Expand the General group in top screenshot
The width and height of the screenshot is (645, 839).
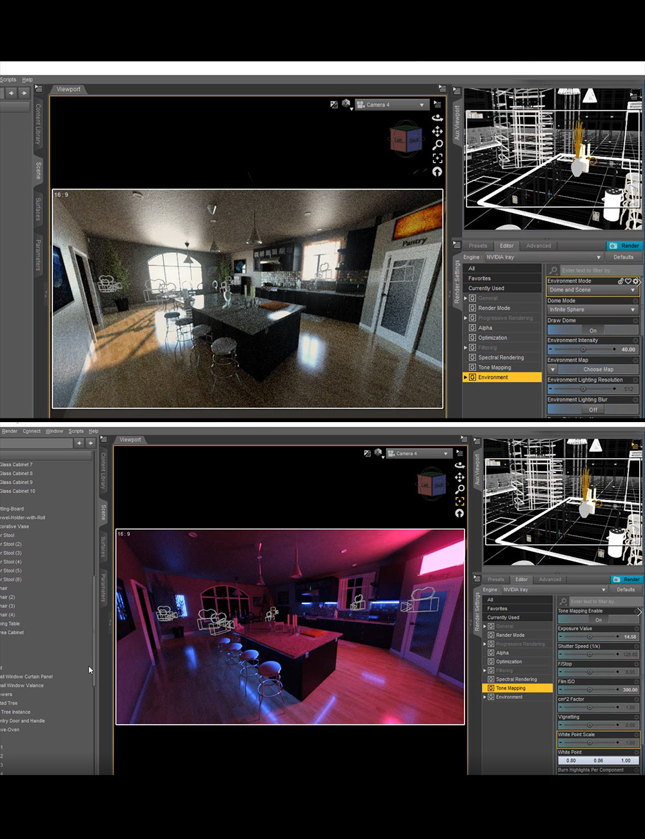pyautogui.click(x=466, y=298)
